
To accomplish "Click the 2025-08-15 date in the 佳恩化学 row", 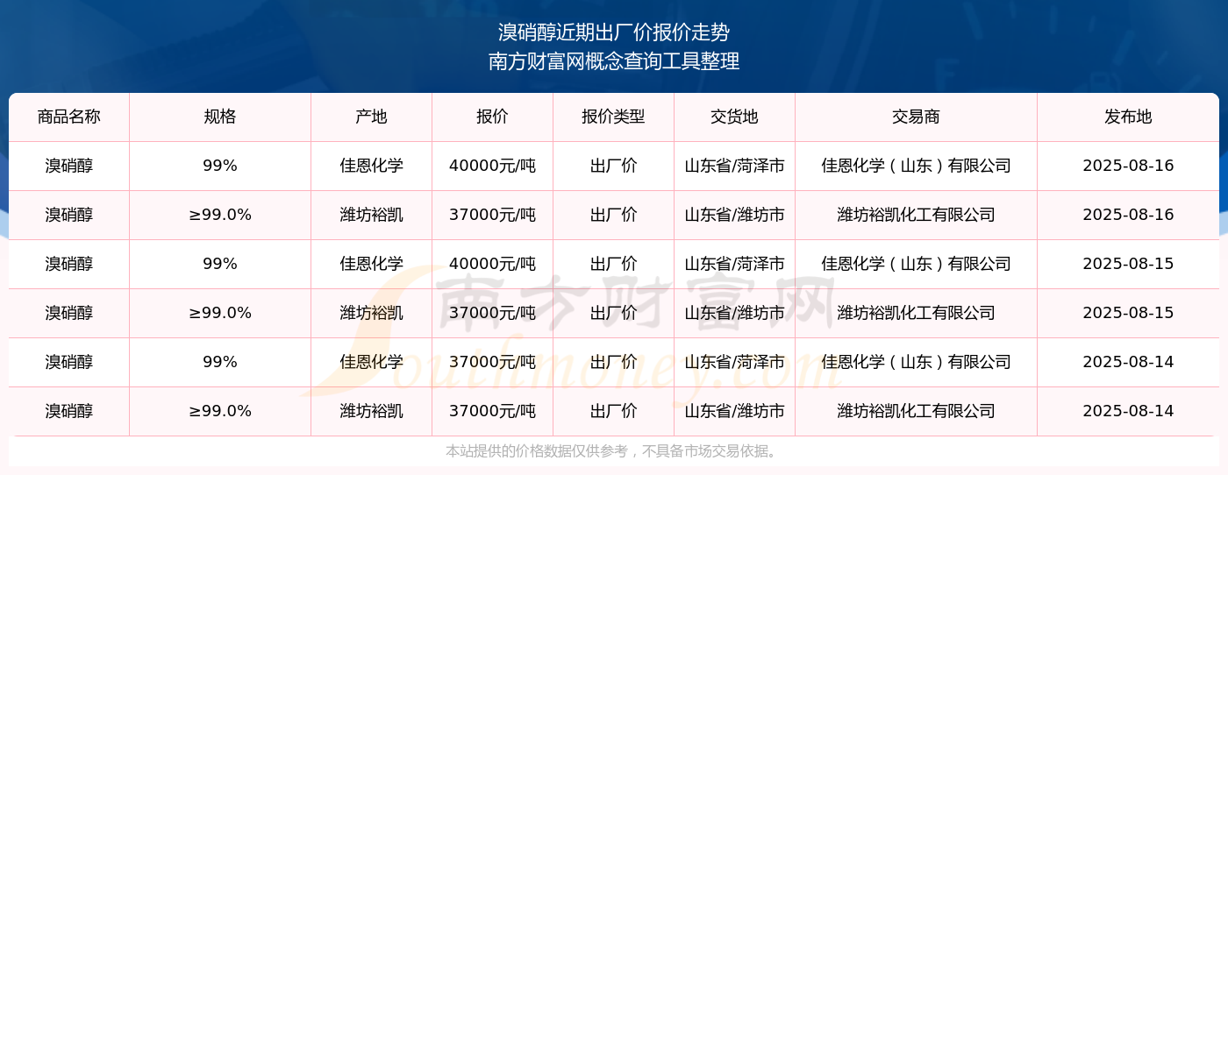I will point(1129,265).
